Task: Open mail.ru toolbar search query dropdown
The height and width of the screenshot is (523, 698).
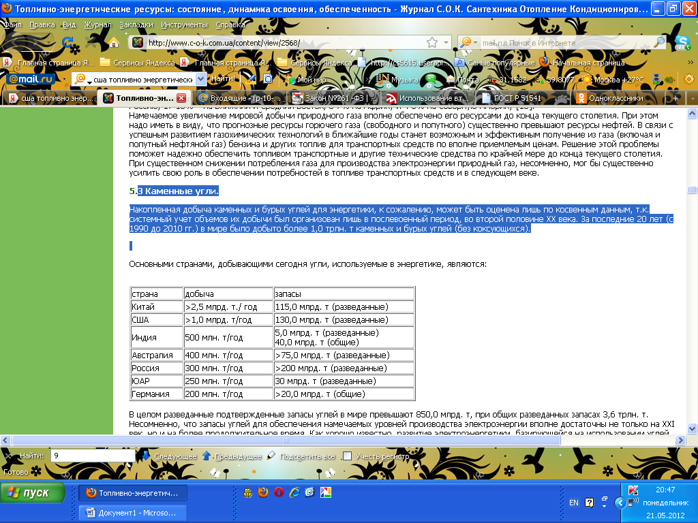Action: coord(201,79)
